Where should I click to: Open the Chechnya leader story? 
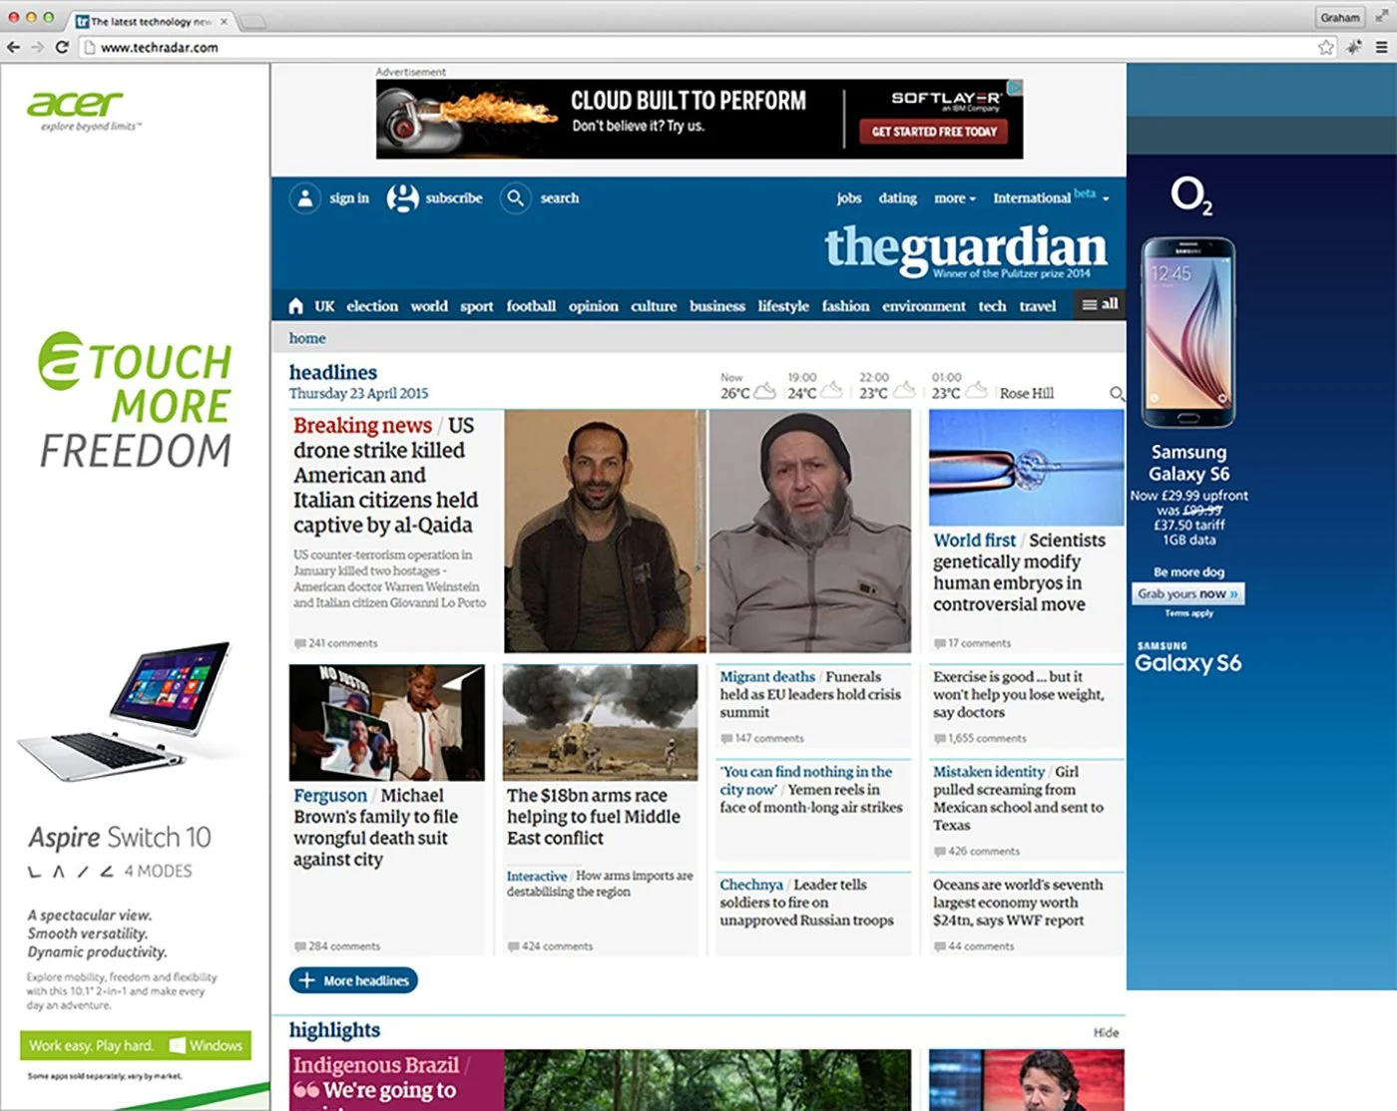click(806, 902)
